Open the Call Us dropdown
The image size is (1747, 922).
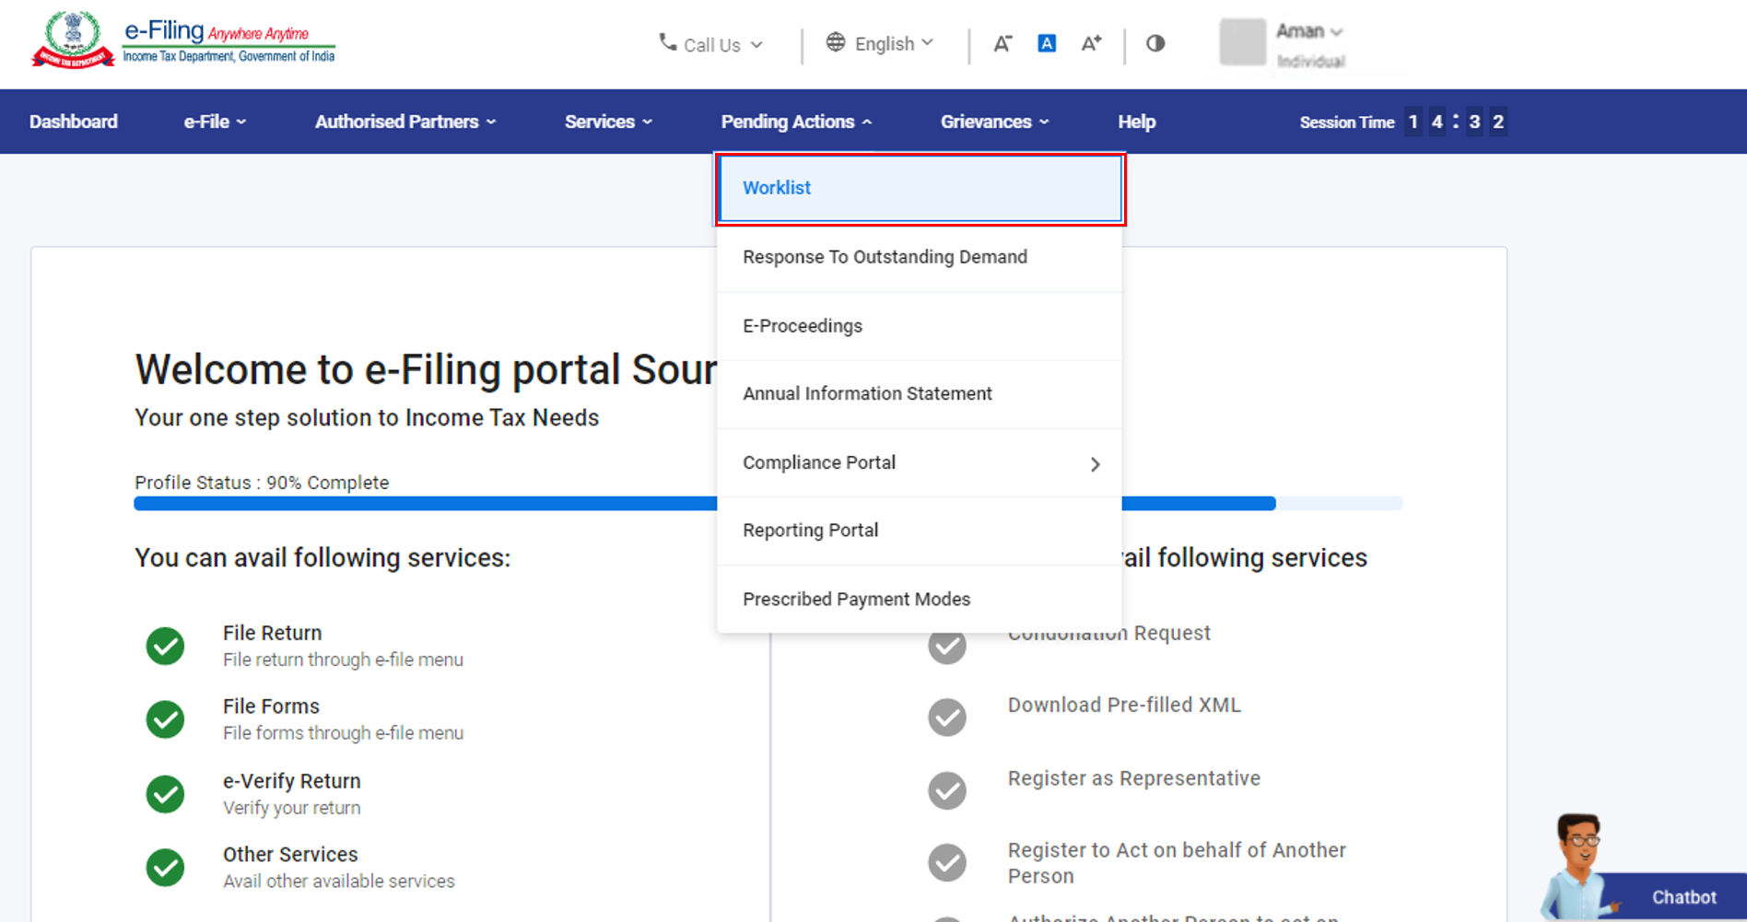[711, 44]
